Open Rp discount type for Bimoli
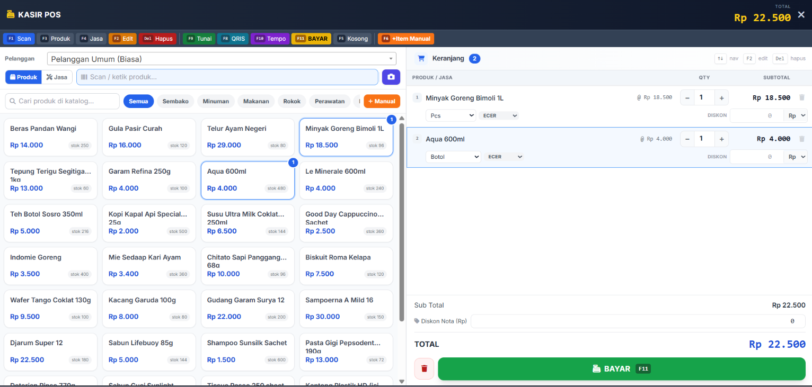Image resolution: width=812 pixels, height=387 pixels. [x=796, y=115]
